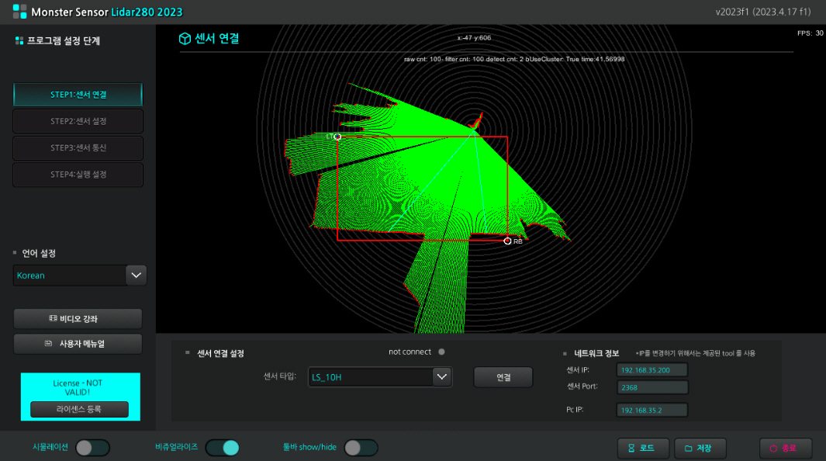
Task: Toggle the 비쥬얼라이즈 visualize switch
Action: point(223,448)
